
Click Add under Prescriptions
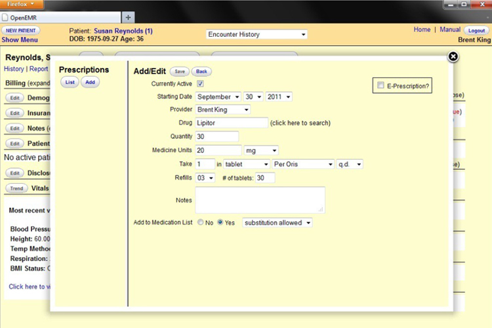[x=90, y=82]
